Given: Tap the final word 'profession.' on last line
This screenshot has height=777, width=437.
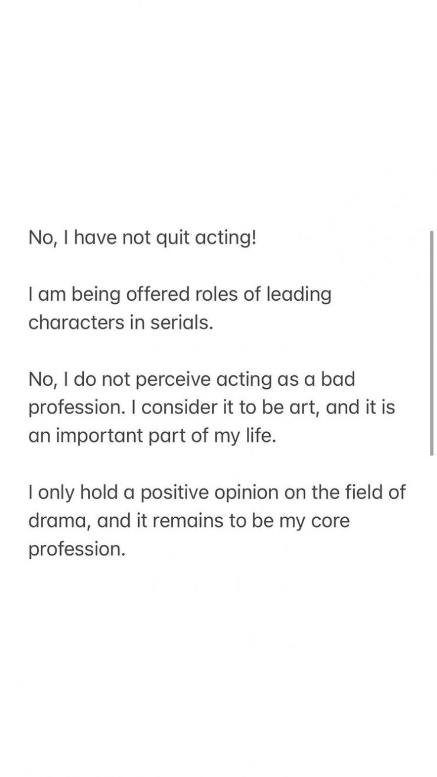Looking at the screenshot, I should 77,550.
